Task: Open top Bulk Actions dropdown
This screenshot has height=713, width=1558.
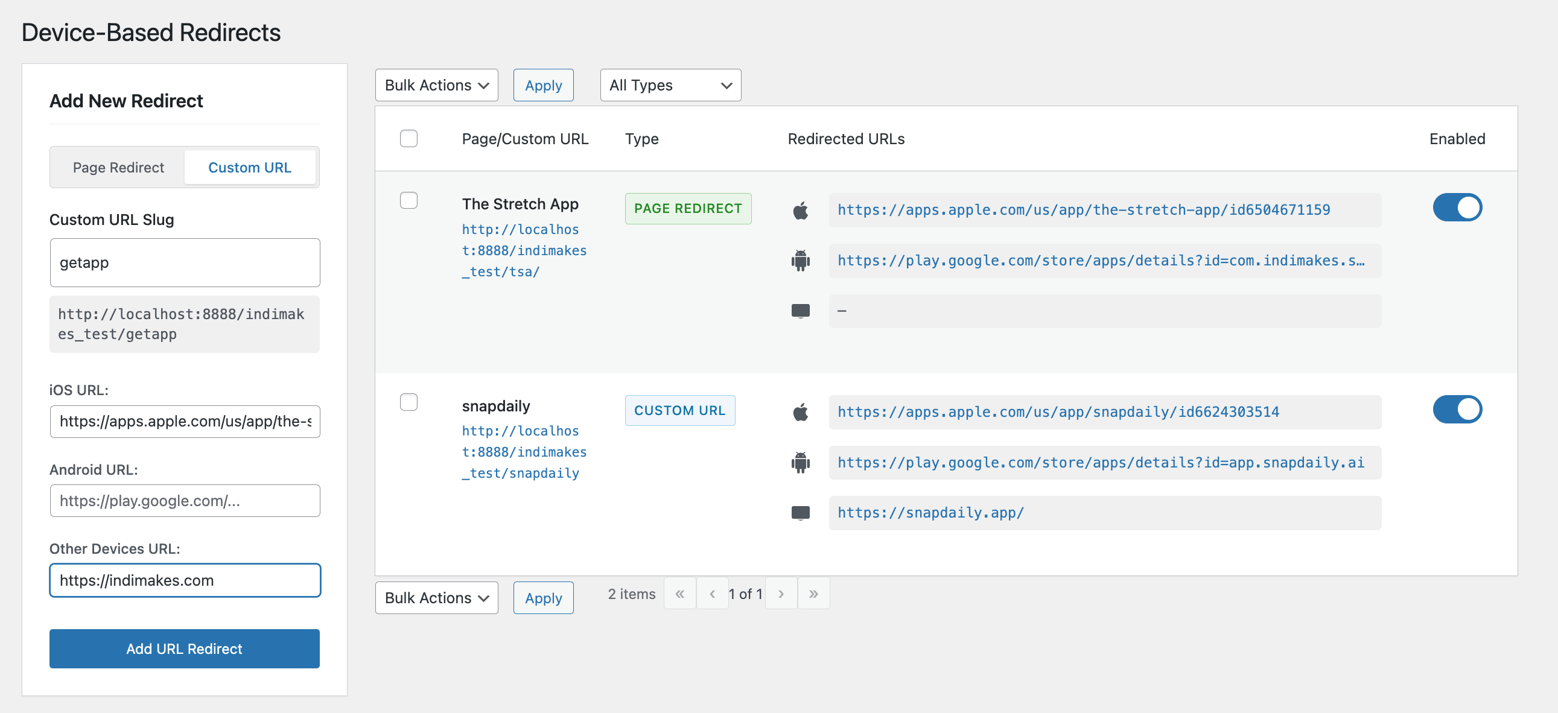Action: [437, 85]
